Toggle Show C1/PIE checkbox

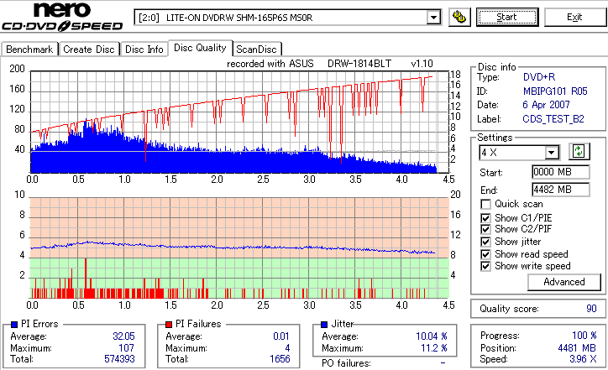coord(485,218)
